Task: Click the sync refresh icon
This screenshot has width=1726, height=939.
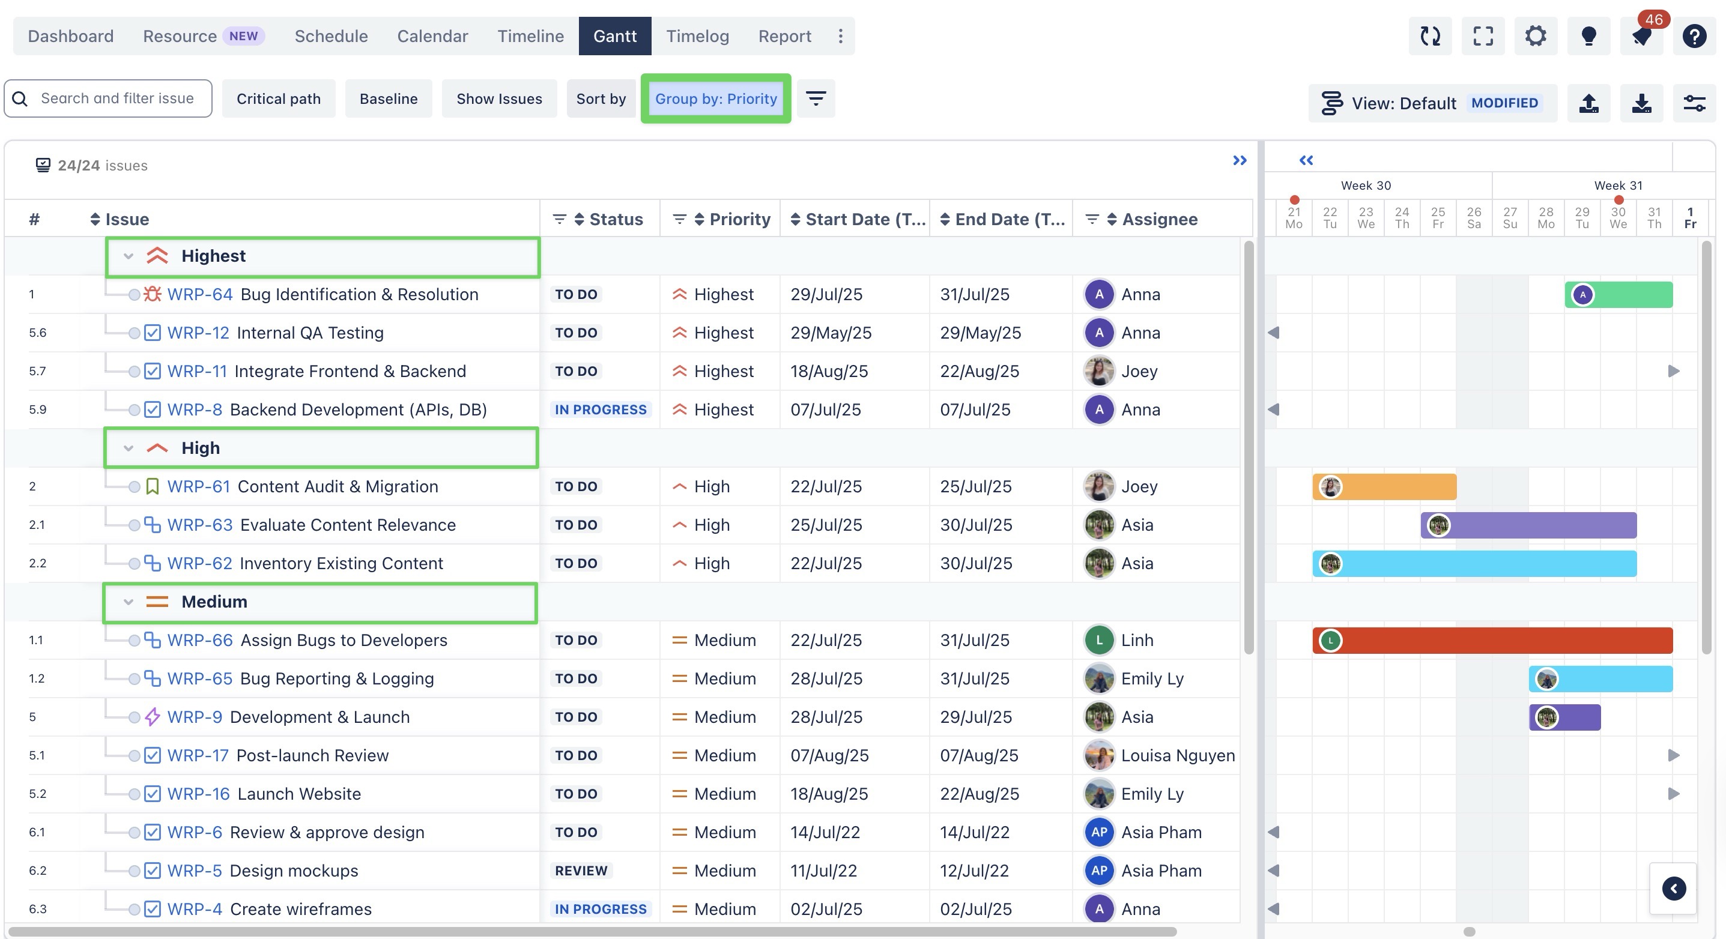Action: [1430, 36]
